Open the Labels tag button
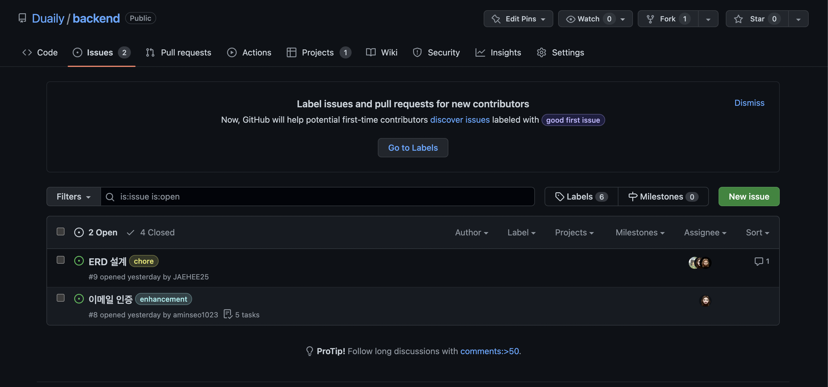Viewport: 828px width, 387px height. click(x=581, y=197)
